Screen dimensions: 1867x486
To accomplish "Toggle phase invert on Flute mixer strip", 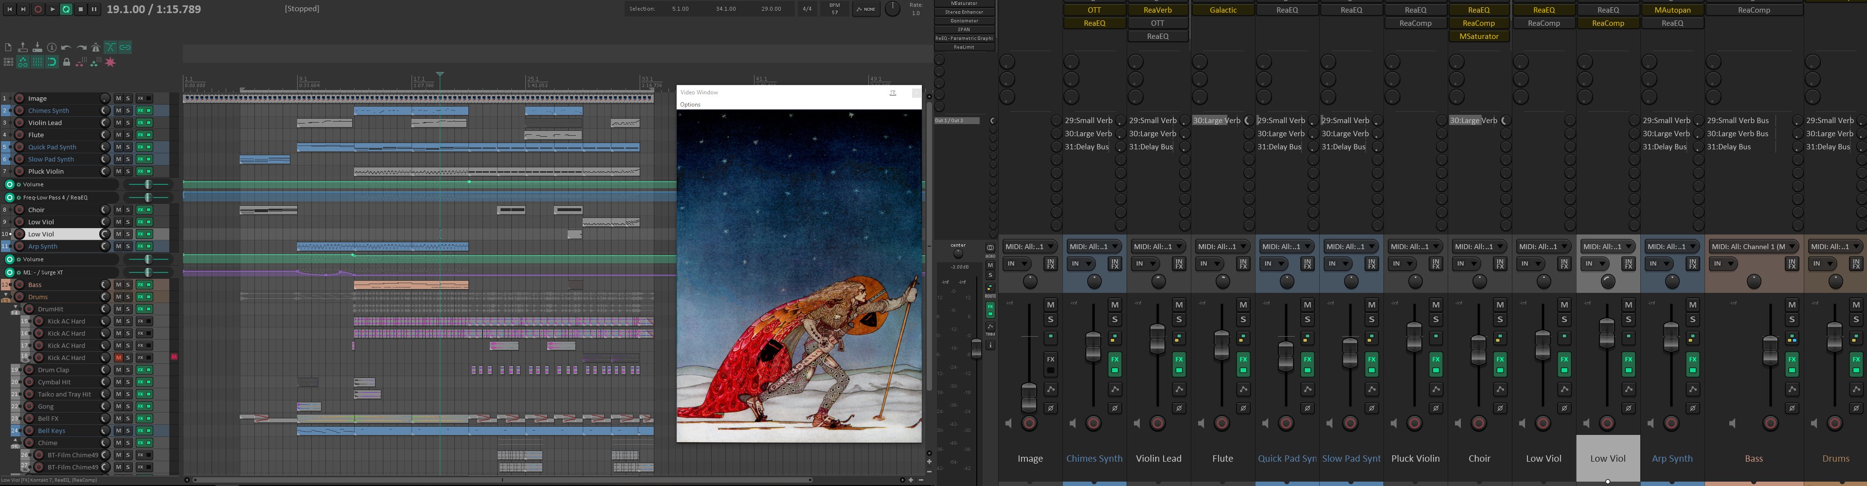I will point(1244,409).
